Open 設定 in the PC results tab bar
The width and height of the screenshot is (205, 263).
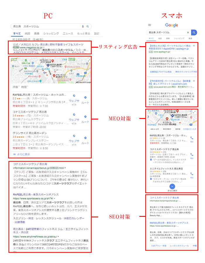97,34
